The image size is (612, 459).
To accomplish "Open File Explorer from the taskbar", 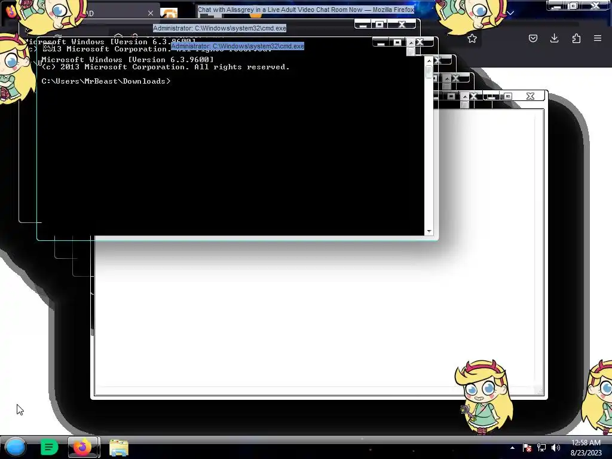I will pos(119,448).
